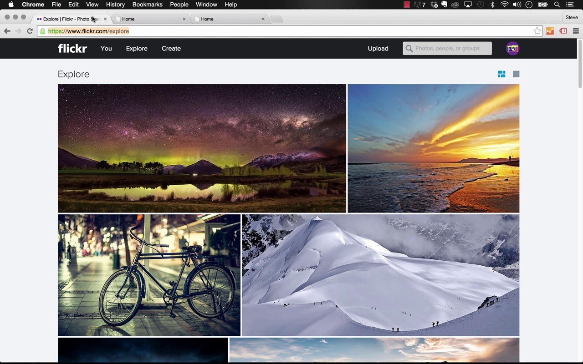
Task: Open the snowy mountain climbers photo
Action: 381,275
